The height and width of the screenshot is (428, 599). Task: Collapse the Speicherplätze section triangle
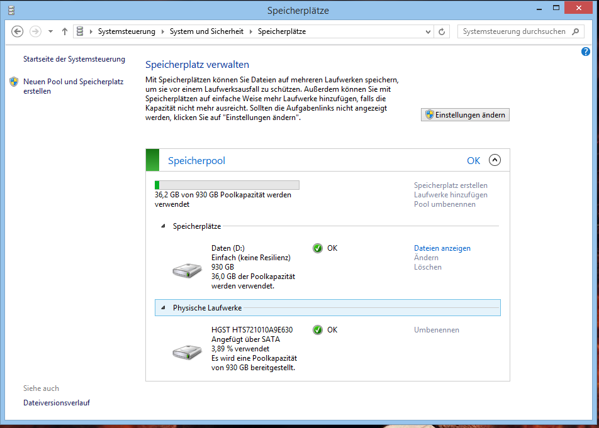pos(163,226)
